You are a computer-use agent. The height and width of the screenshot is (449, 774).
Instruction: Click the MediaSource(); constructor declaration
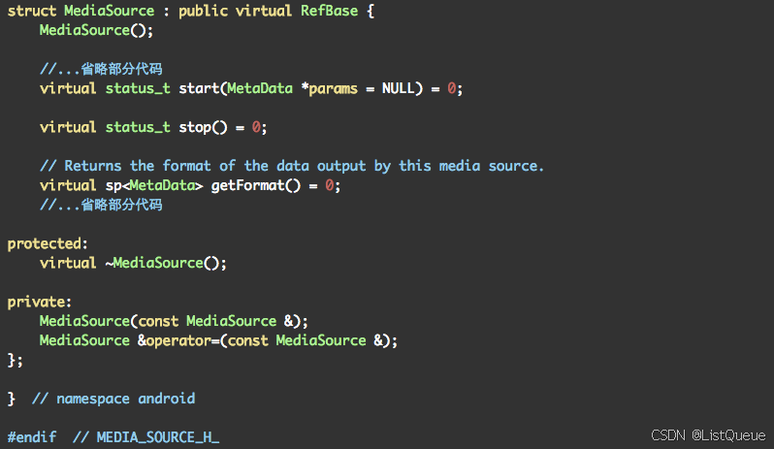coord(96,30)
